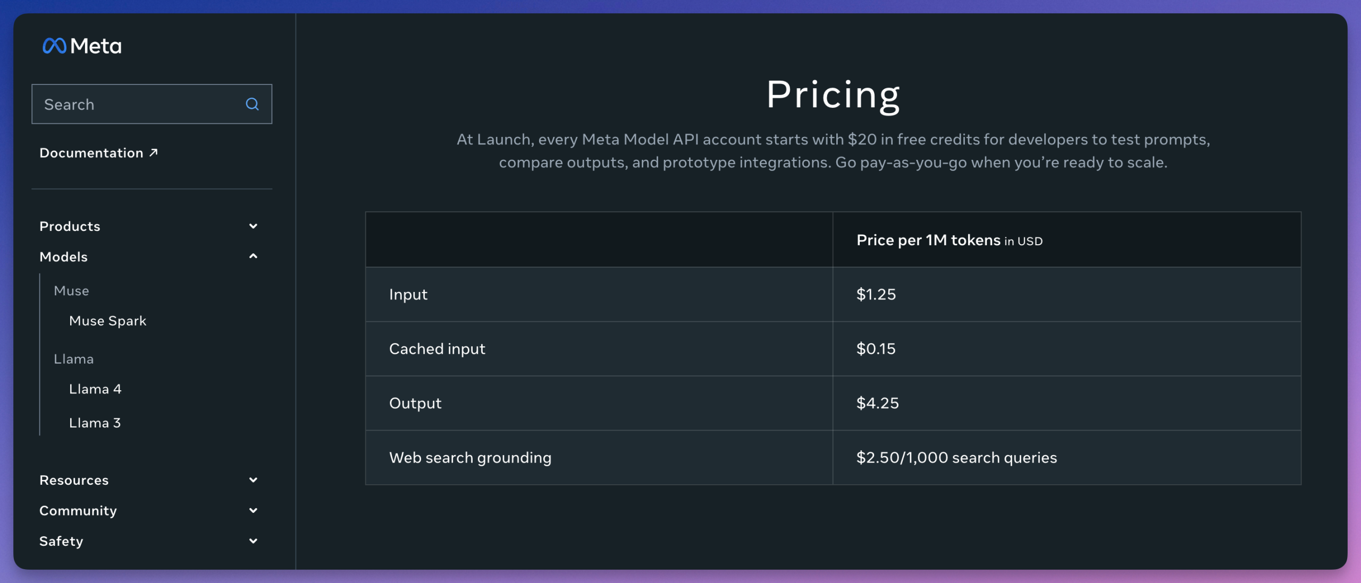Image resolution: width=1361 pixels, height=583 pixels.
Task: Select Muse Spark in the sidebar
Action: [108, 321]
